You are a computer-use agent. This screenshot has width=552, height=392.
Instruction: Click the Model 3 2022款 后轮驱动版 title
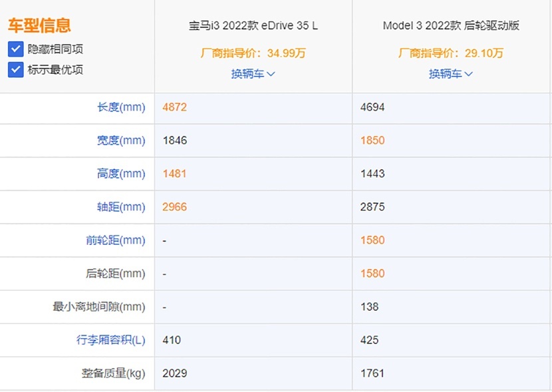point(451,25)
